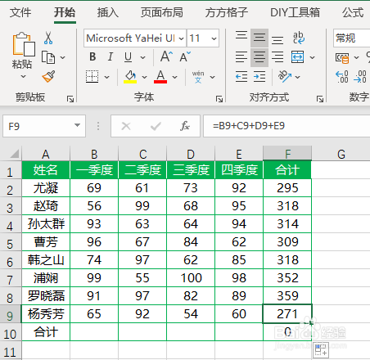The height and width of the screenshot is (360, 370).
Task: Click Merge and Center icon
Action: 297,57
